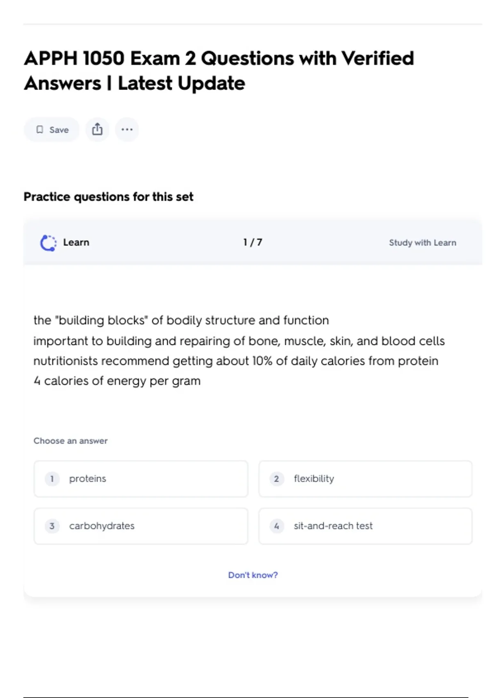Screen dimensions: 492x698
Task: Click the "Don't know?" link
Action: pyautogui.click(x=253, y=575)
